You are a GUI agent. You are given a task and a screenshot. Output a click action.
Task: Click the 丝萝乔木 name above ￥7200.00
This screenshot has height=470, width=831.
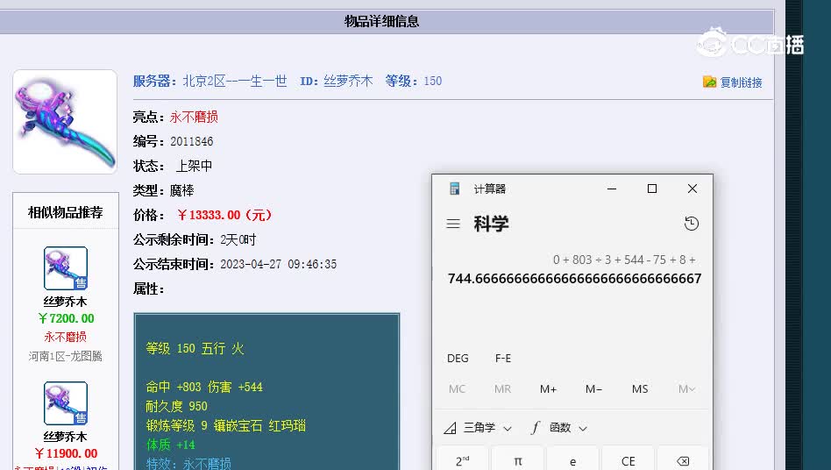[x=65, y=302]
